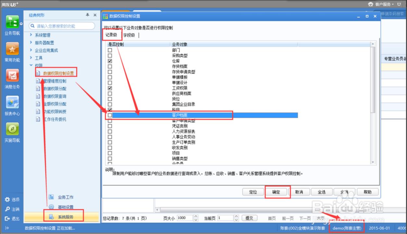This screenshot has height=234, width=407.
Task: Collapse the 权限 tree node
Action: [31, 65]
